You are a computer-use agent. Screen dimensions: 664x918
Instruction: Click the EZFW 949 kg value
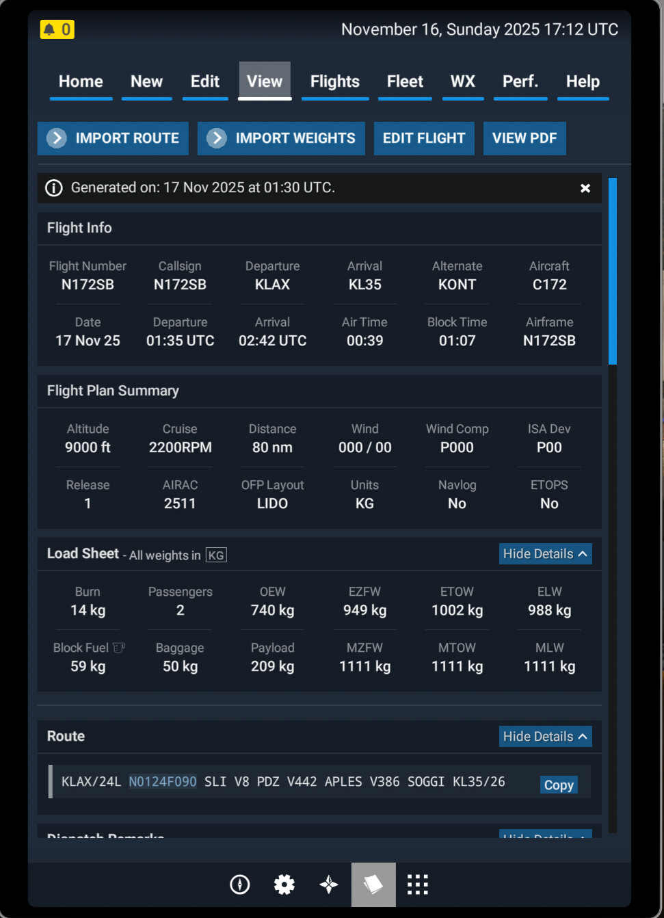pos(365,610)
